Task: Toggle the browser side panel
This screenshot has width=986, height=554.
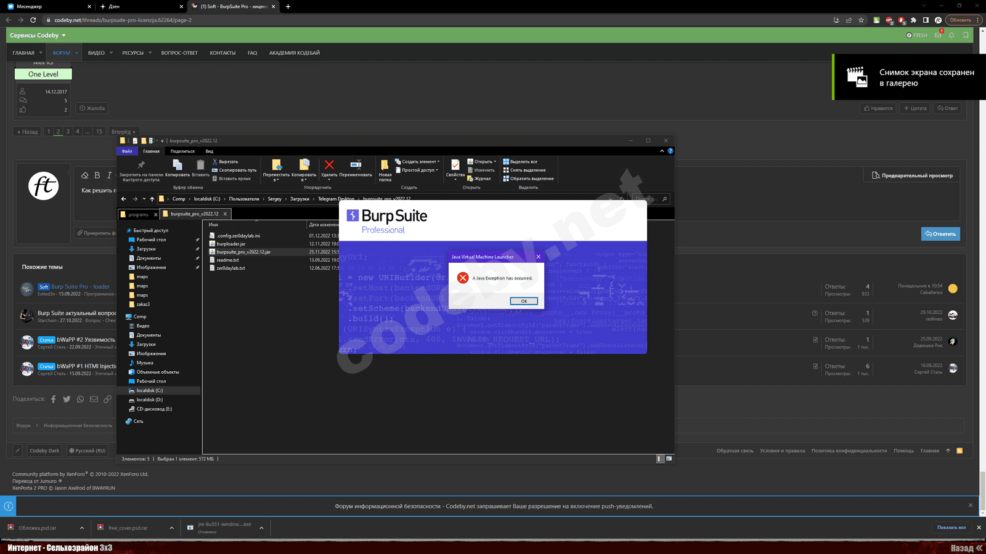Action: 926,20
